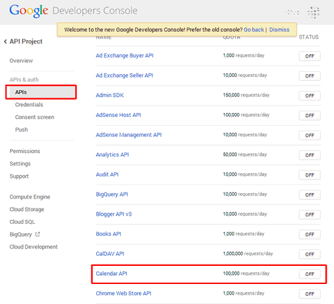Image resolution: width=334 pixels, height=304 pixels.
Task: Select Push in the sidebar
Action: (x=21, y=130)
